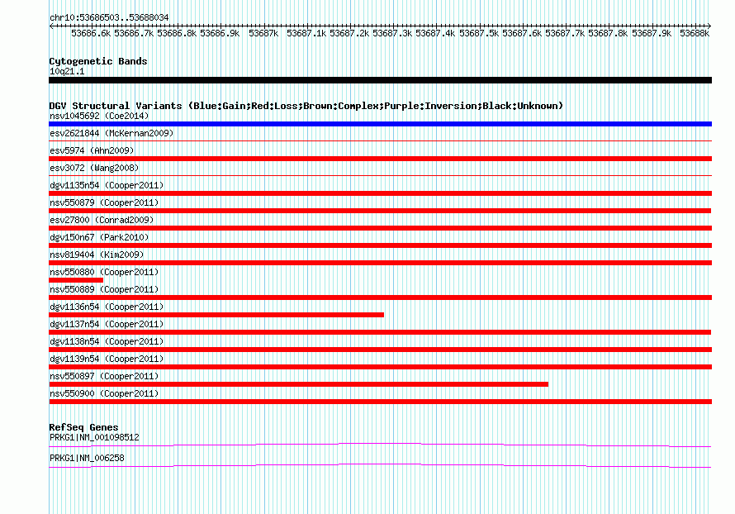The image size is (735, 514).
Task: Select variant dgv1138n54 (Cooper2011)
Action: (107, 341)
